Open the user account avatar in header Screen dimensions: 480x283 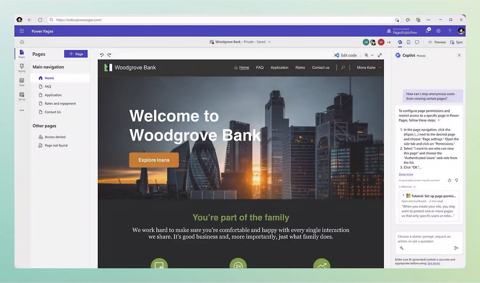[x=461, y=31]
